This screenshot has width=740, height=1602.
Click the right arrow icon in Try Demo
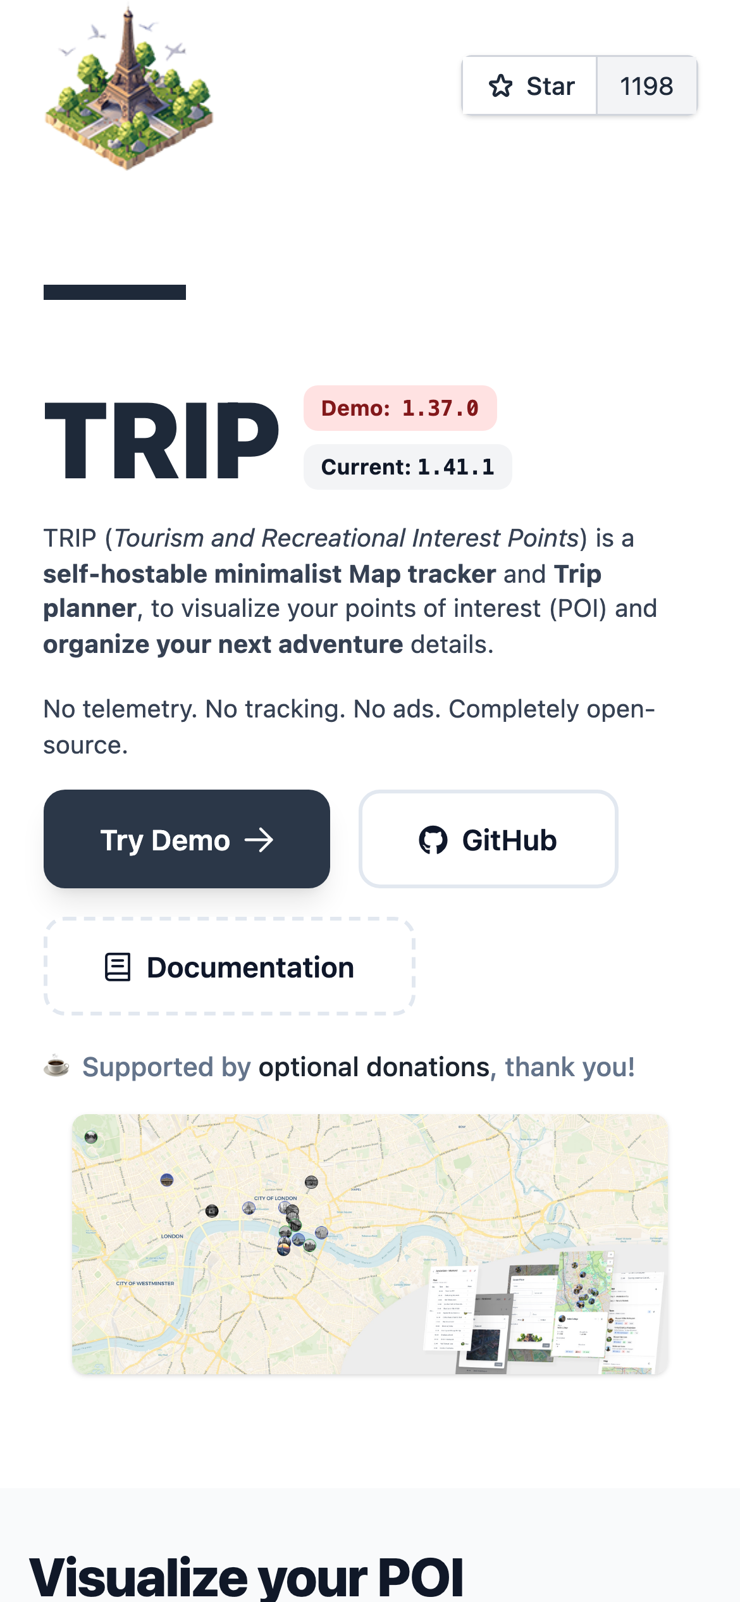[x=259, y=840]
